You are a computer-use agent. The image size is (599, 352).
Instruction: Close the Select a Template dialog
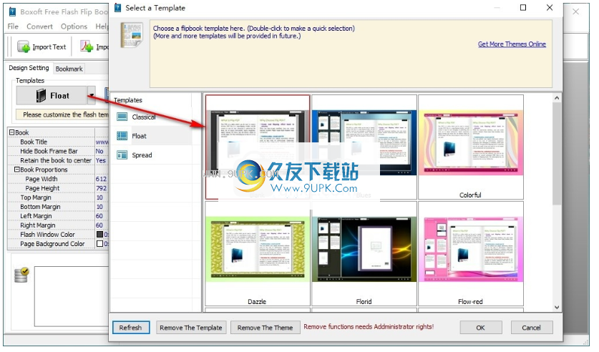click(x=550, y=8)
